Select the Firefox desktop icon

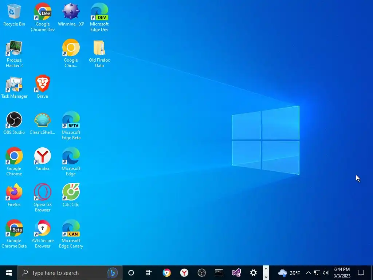[14, 195]
